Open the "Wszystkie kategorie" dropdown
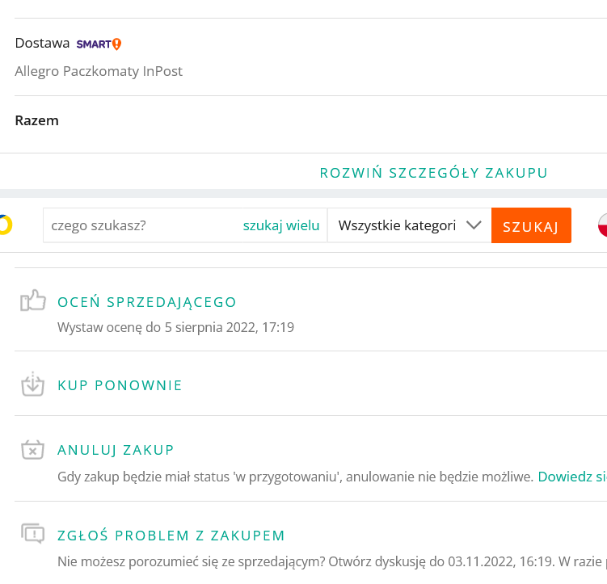Screen dimensions: 607x584 (x=396, y=225)
